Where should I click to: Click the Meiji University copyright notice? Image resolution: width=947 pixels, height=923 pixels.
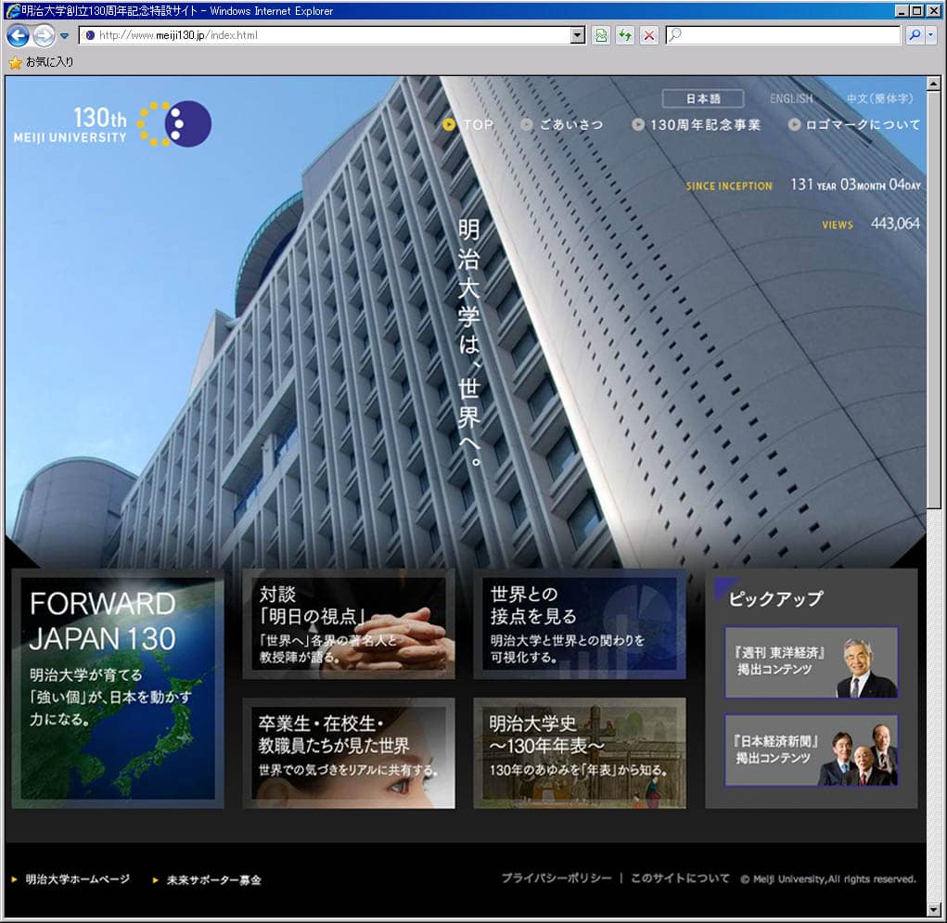pyautogui.click(x=828, y=878)
